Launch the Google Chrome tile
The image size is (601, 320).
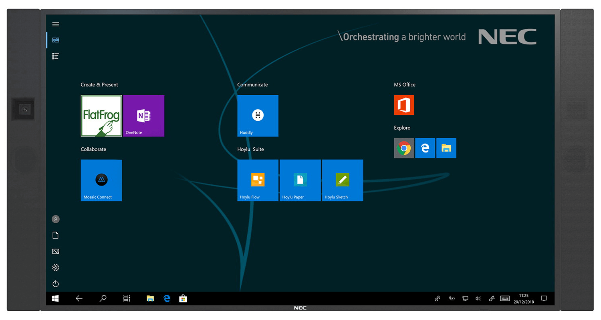coord(404,148)
